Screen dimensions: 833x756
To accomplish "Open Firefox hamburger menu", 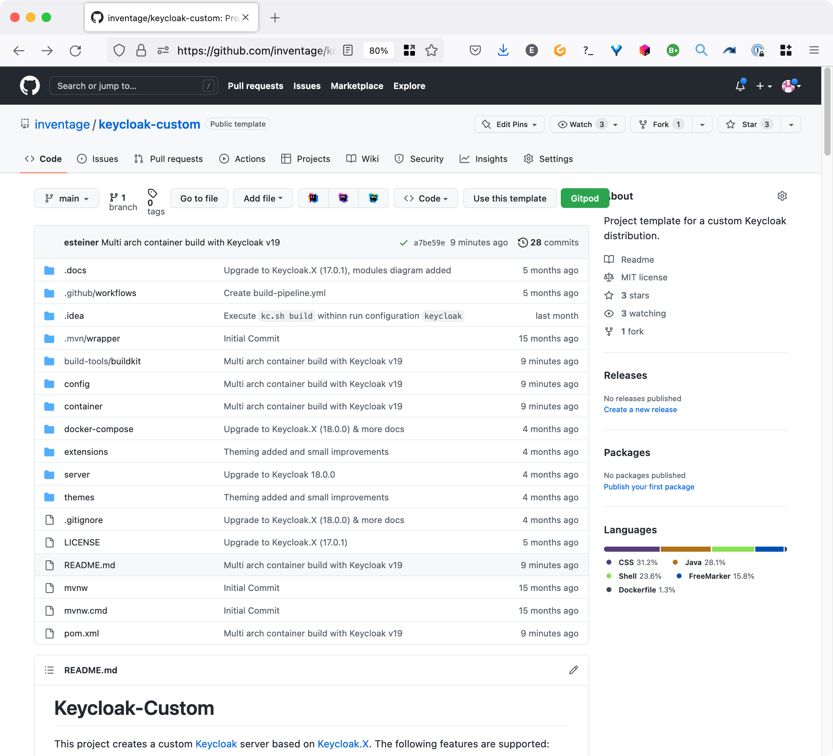I will click(813, 51).
